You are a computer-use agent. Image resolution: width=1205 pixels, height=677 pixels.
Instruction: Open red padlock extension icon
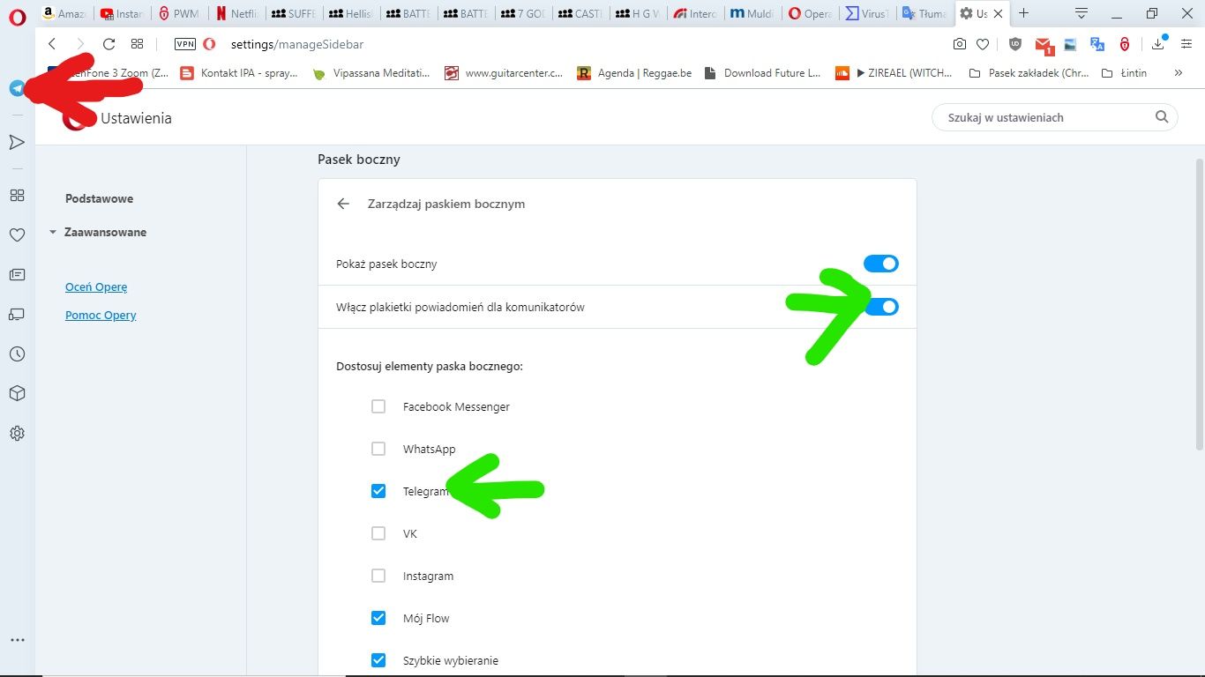tap(1125, 44)
